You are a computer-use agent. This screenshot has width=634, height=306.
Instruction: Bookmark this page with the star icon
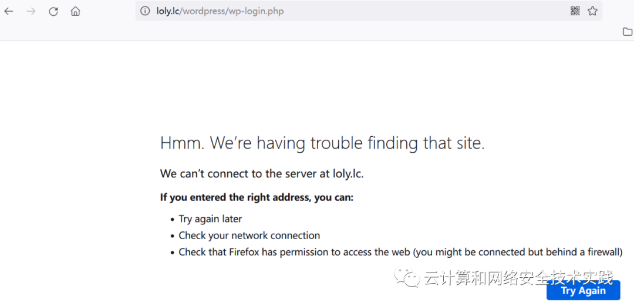[x=592, y=11]
